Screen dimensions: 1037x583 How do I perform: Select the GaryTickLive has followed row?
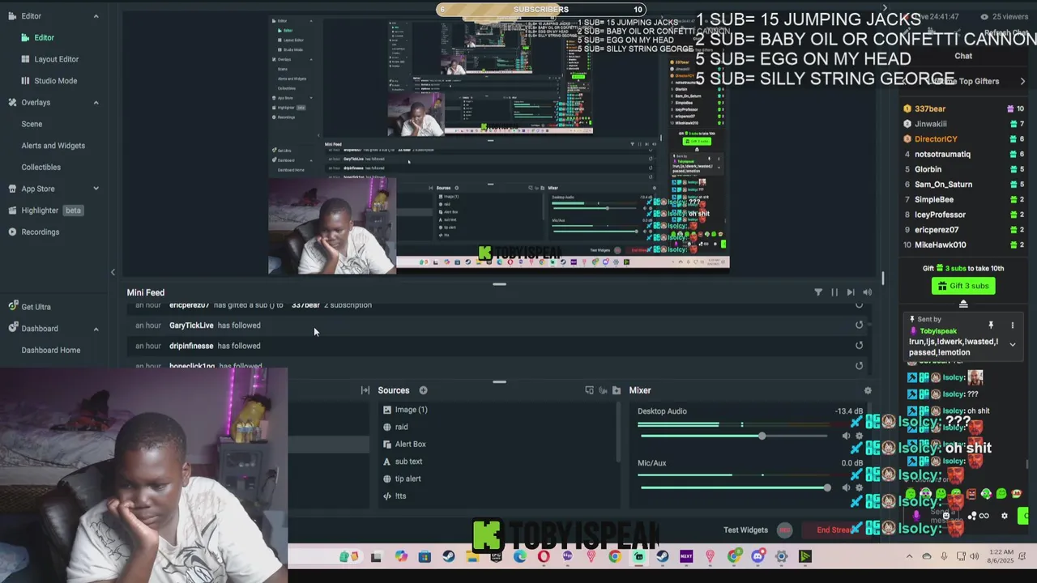[x=498, y=326]
